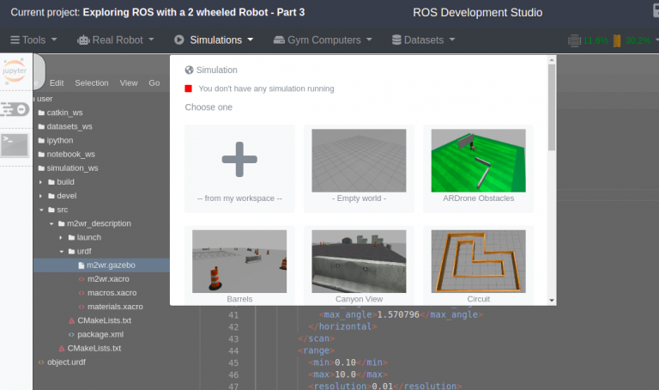659x390 pixels.
Task: Open the notebook_ws folder
Action: coord(70,154)
